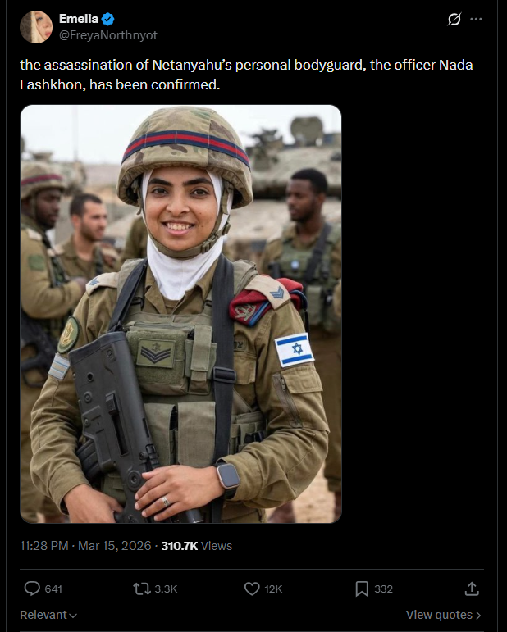This screenshot has height=632, width=507.
Task: Click the Emelia display name
Action: (79, 19)
